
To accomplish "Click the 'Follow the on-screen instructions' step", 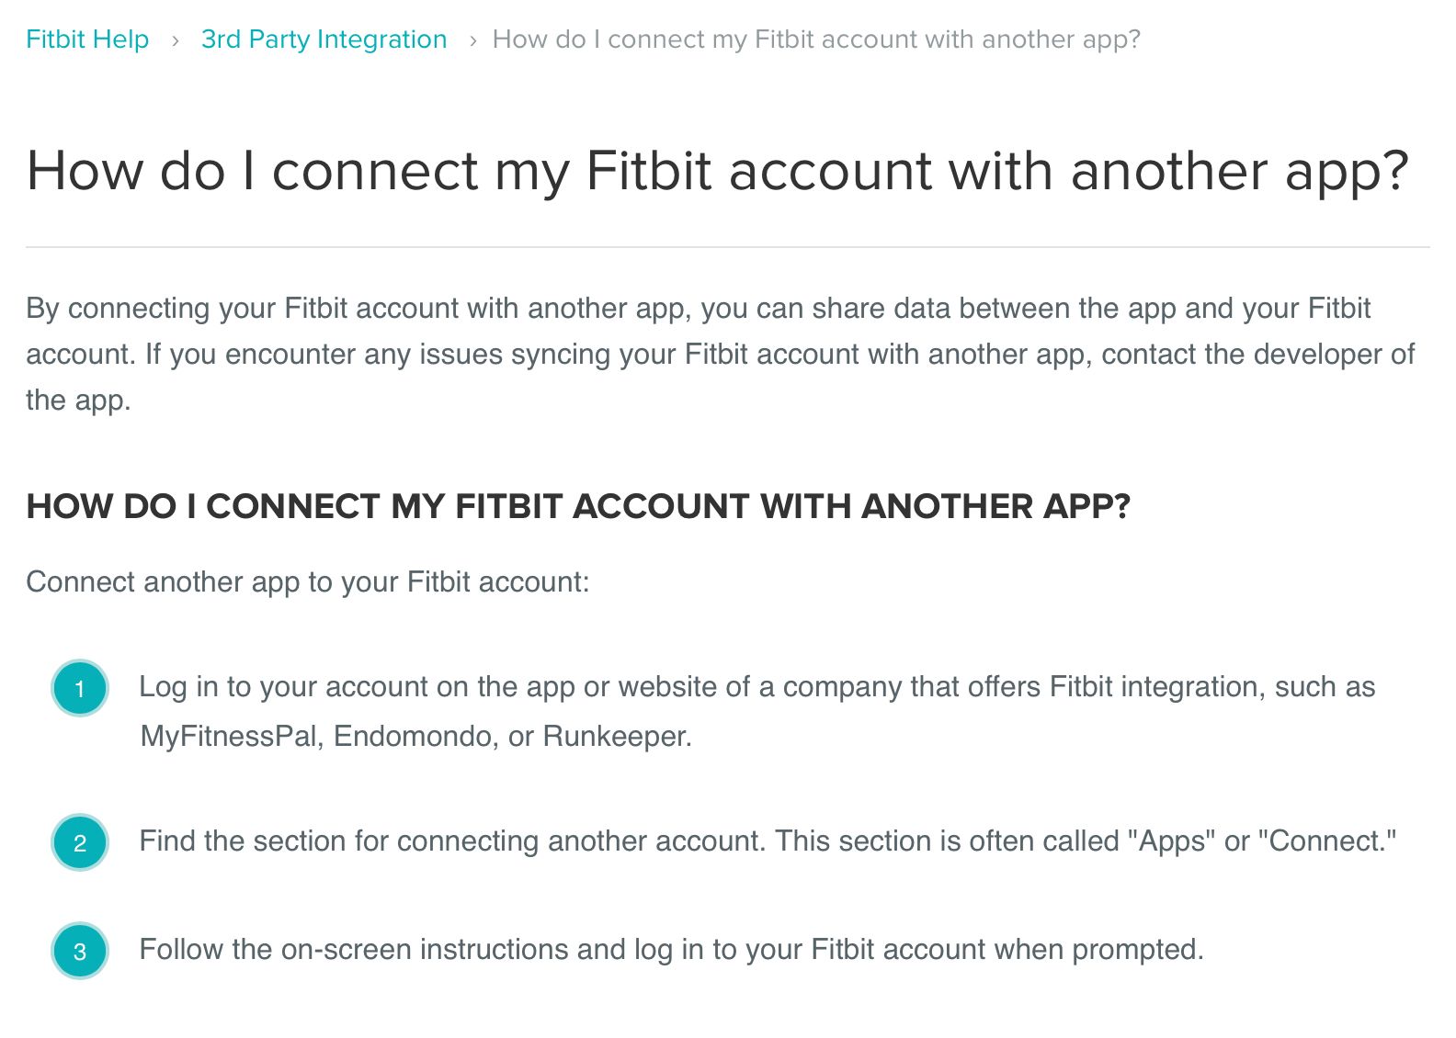I will click(x=671, y=949).
